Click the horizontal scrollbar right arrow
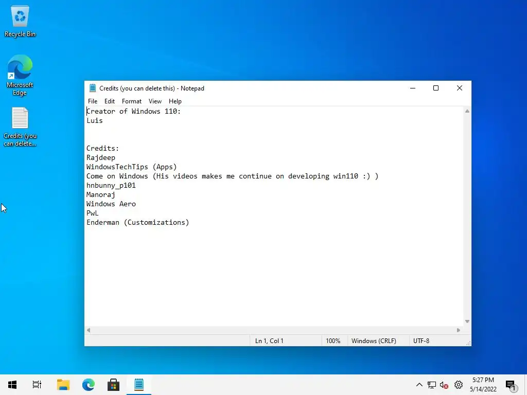 [x=459, y=330]
